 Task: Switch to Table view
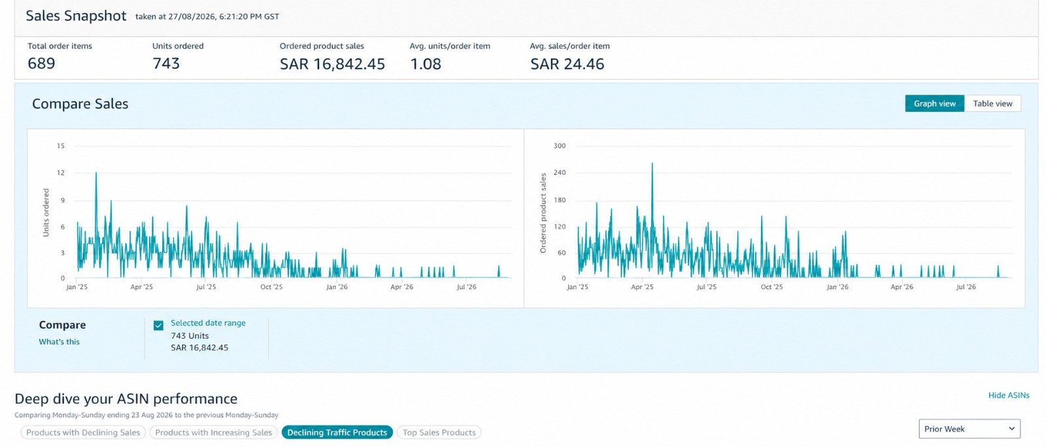click(x=992, y=104)
